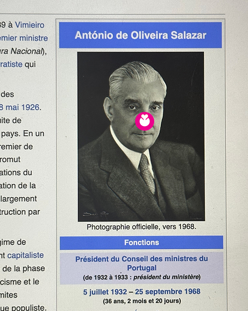The width and height of the screenshot is (248, 311).
Task: Click the link ending in 'ratiste'
Action: coord(11,64)
